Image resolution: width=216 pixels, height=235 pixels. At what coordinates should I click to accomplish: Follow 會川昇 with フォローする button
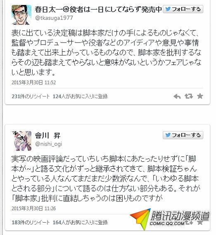click(183, 135)
